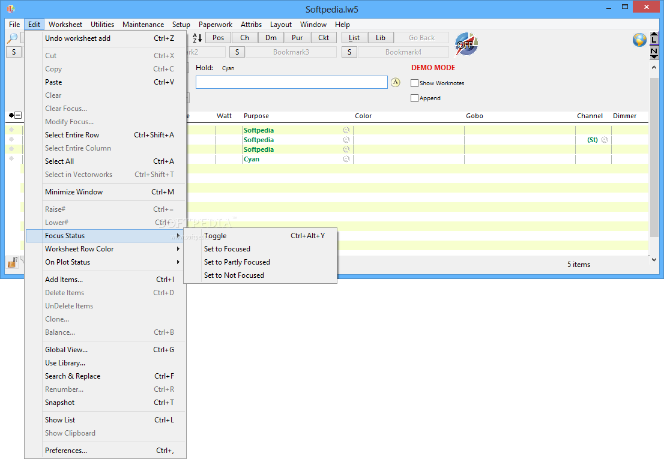Click the compass OFF icon
The image size is (664, 459).
tap(466, 44)
